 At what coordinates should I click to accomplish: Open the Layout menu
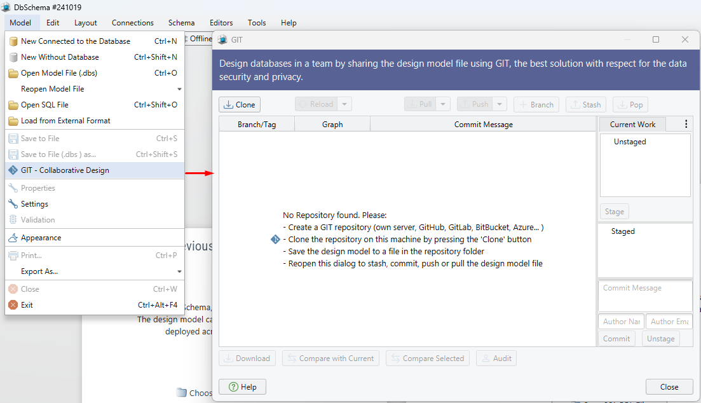coord(85,23)
